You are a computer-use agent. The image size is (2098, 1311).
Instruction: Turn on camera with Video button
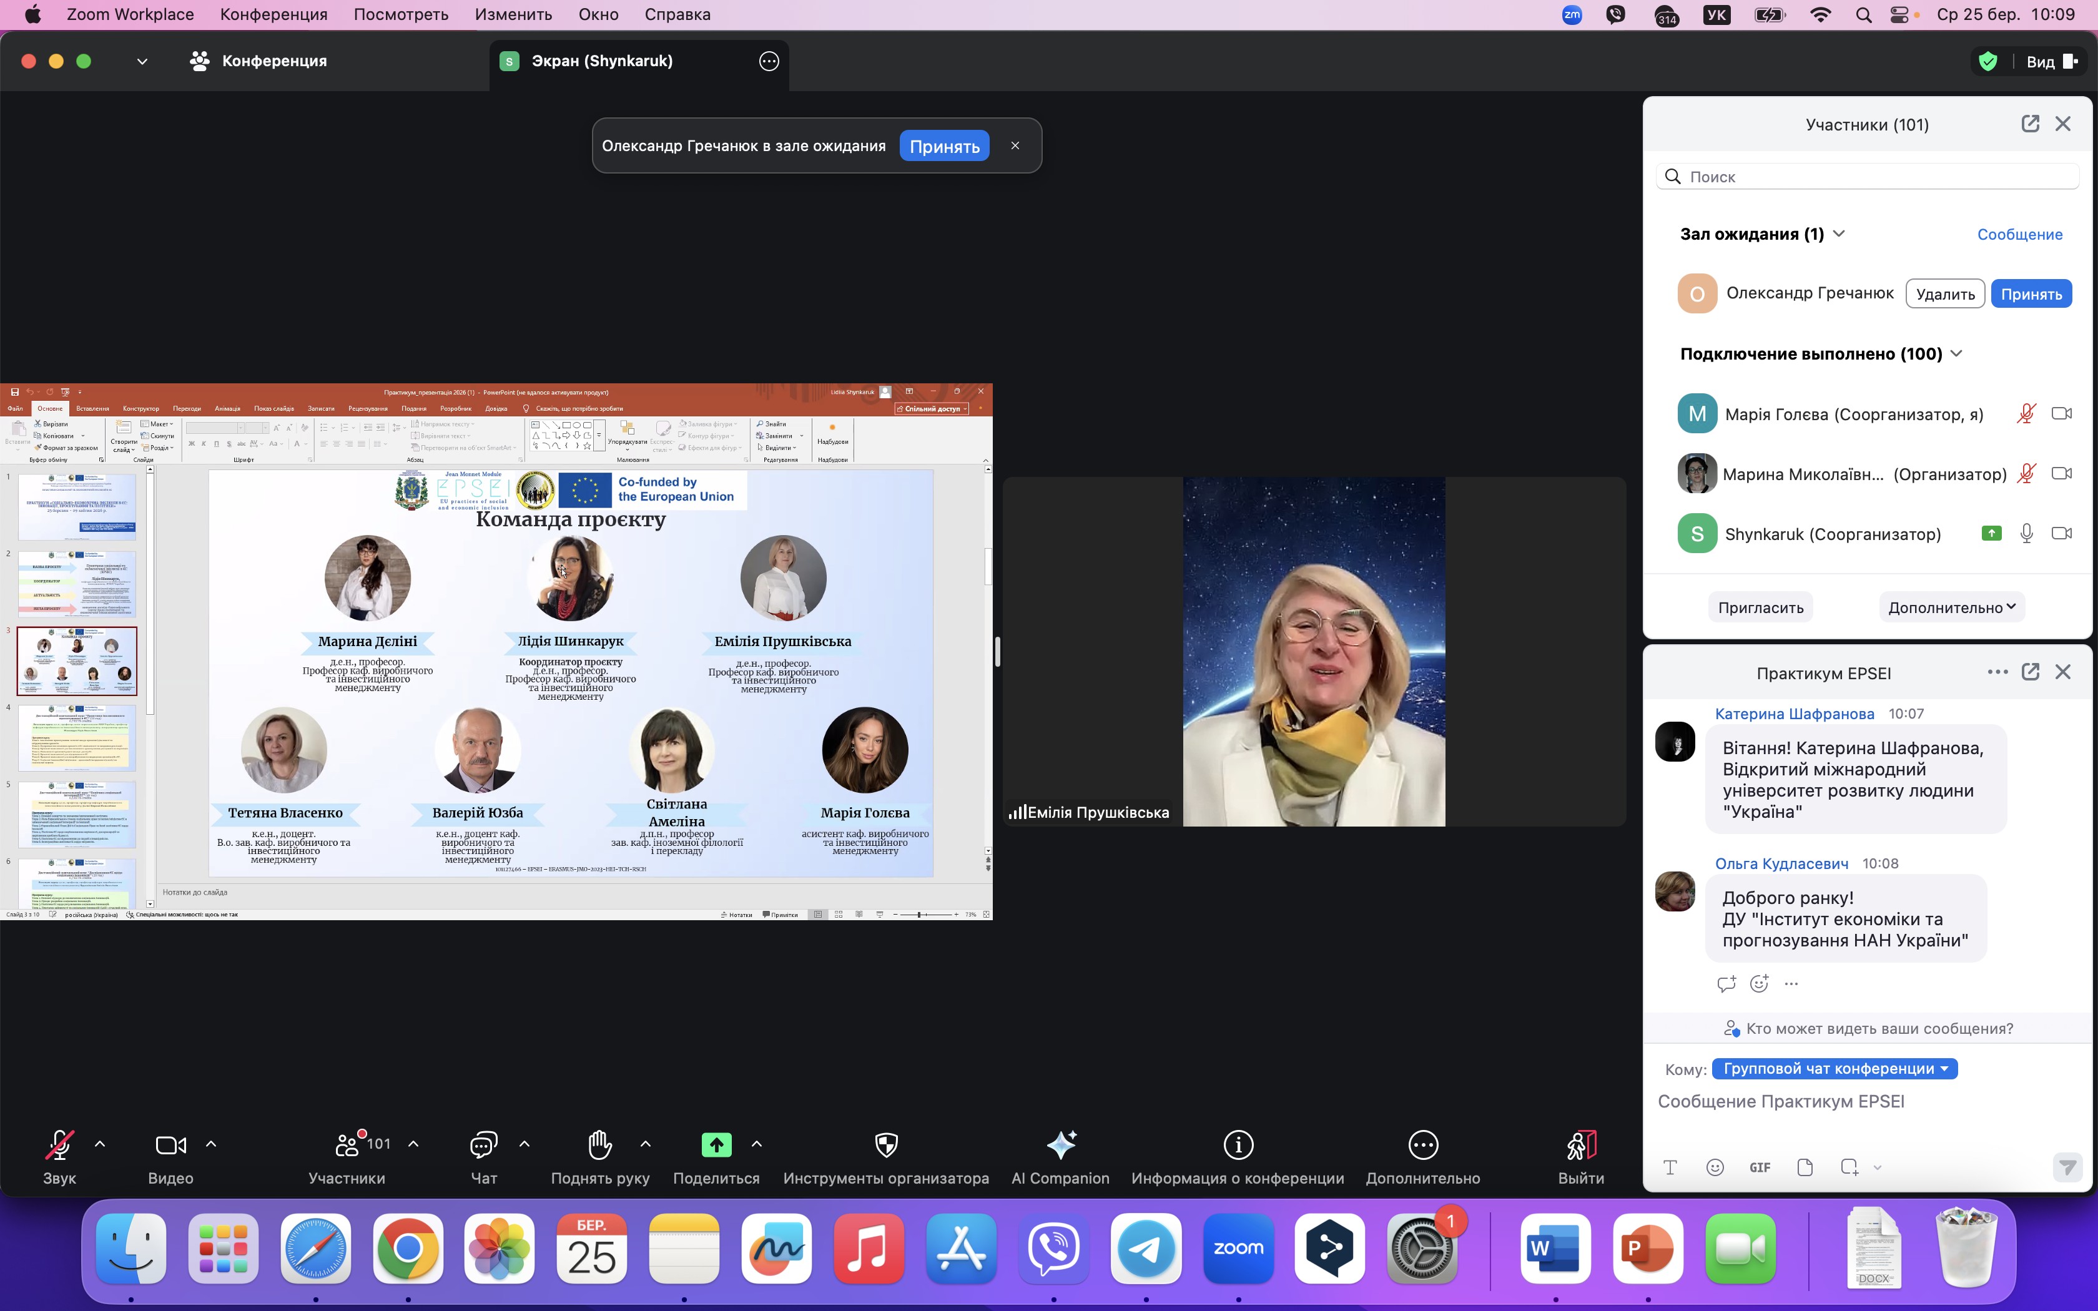point(170,1146)
